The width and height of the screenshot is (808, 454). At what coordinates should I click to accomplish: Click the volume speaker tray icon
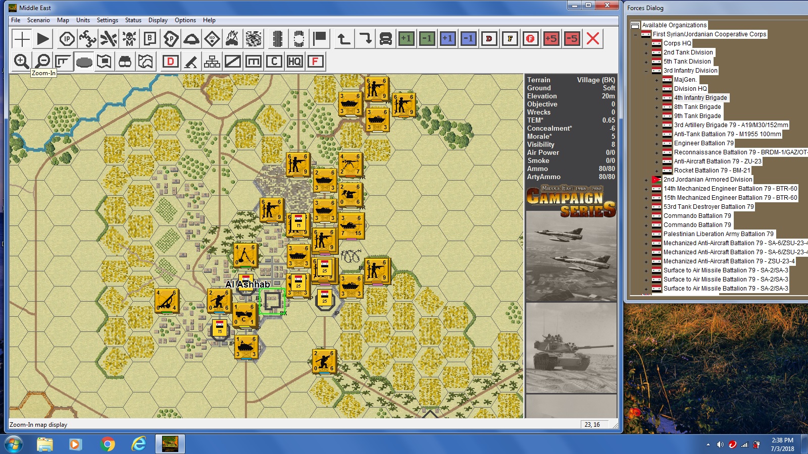(x=720, y=444)
